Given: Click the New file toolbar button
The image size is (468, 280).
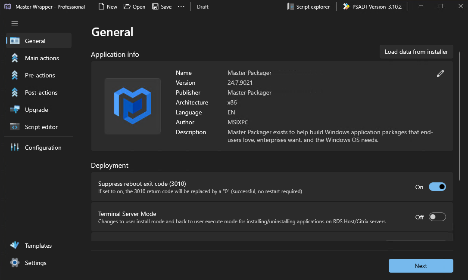Looking at the screenshot, I should tap(108, 6).
